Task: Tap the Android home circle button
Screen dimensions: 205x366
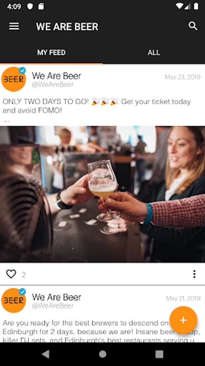Action: pyautogui.click(x=102, y=354)
